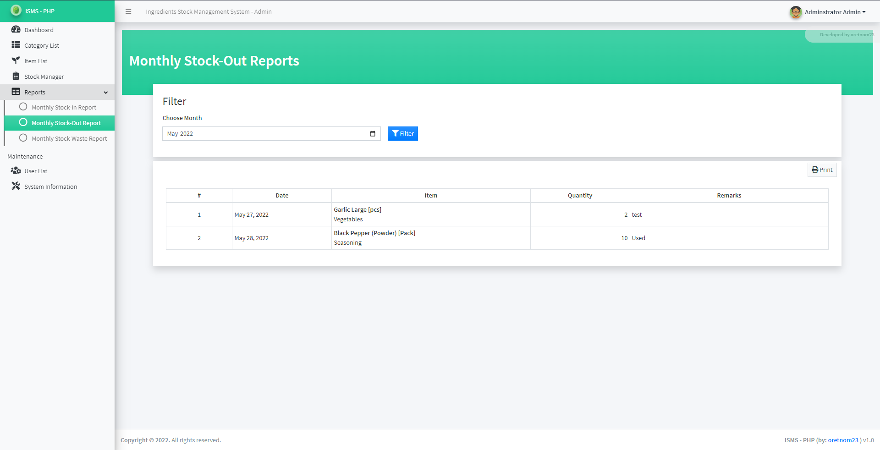Open Monthly Stock-In Report
The height and width of the screenshot is (450, 880).
pos(59,107)
